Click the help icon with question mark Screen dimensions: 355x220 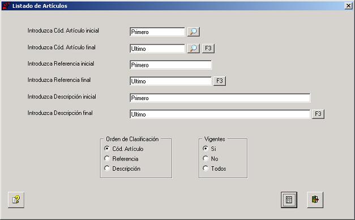tap(16, 200)
